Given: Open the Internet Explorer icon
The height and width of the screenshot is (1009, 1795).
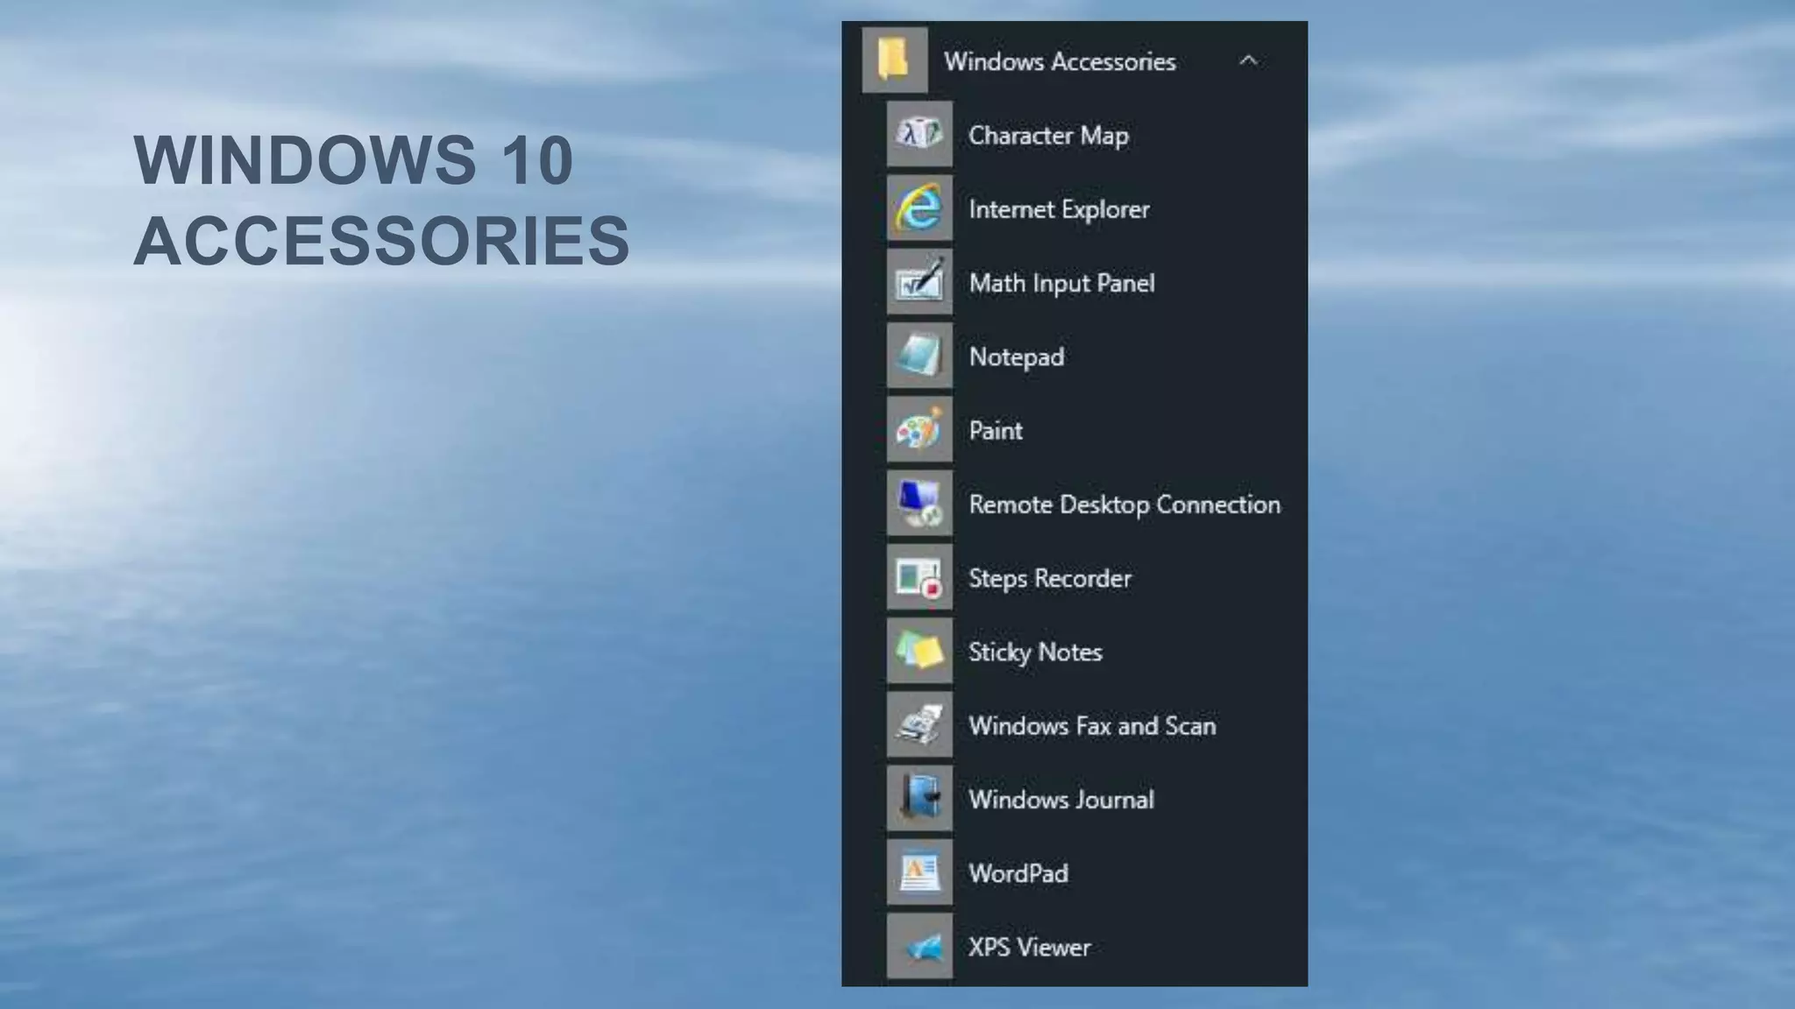Looking at the screenshot, I should [x=919, y=208].
